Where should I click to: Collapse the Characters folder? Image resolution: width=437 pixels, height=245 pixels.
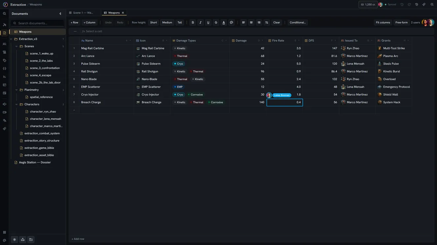16,104
